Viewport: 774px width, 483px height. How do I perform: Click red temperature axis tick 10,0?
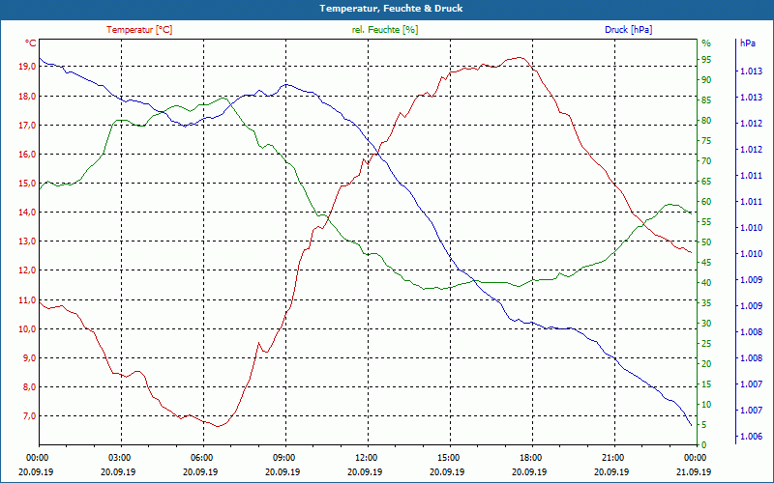[27, 328]
